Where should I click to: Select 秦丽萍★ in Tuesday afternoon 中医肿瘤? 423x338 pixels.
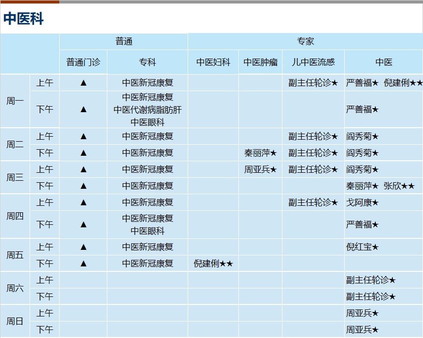pos(260,153)
